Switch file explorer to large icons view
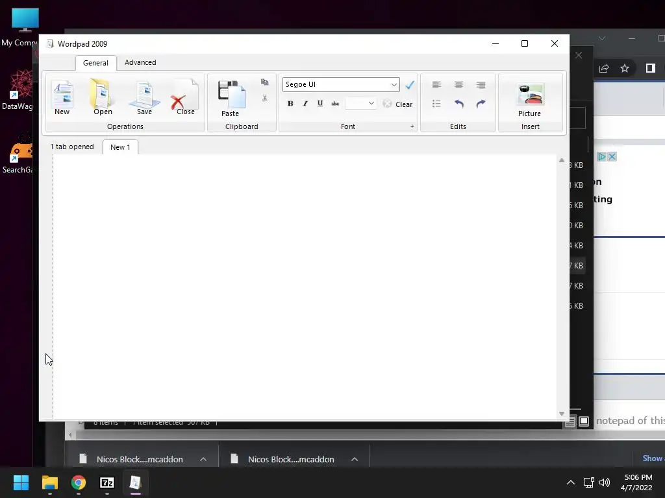 pyautogui.click(x=584, y=421)
